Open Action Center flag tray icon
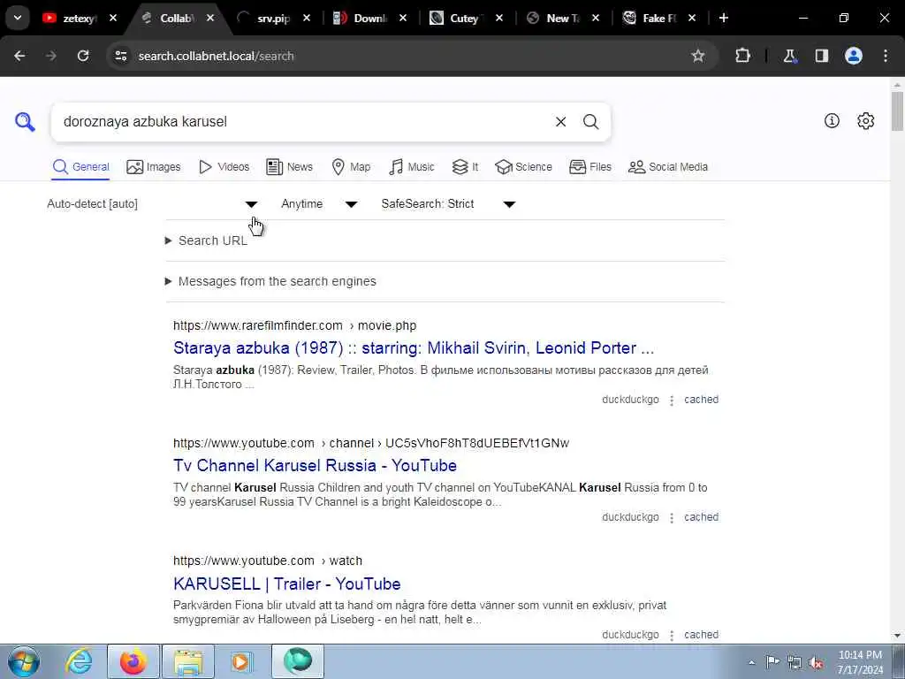 (x=772, y=662)
